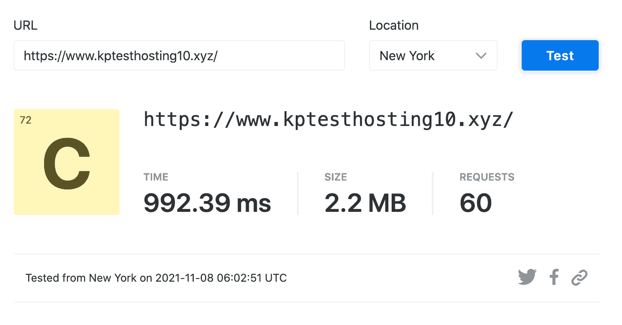Click the SIZE metric label
The width and height of the screenshot is (622, 325).
(335, 177)
